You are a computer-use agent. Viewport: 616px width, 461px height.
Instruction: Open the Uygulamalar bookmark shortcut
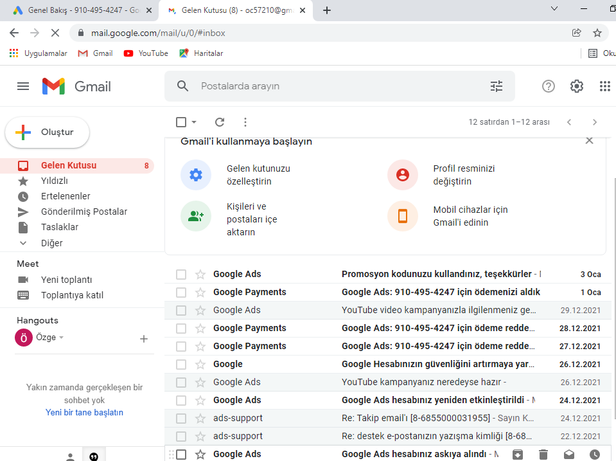(38, 53)
